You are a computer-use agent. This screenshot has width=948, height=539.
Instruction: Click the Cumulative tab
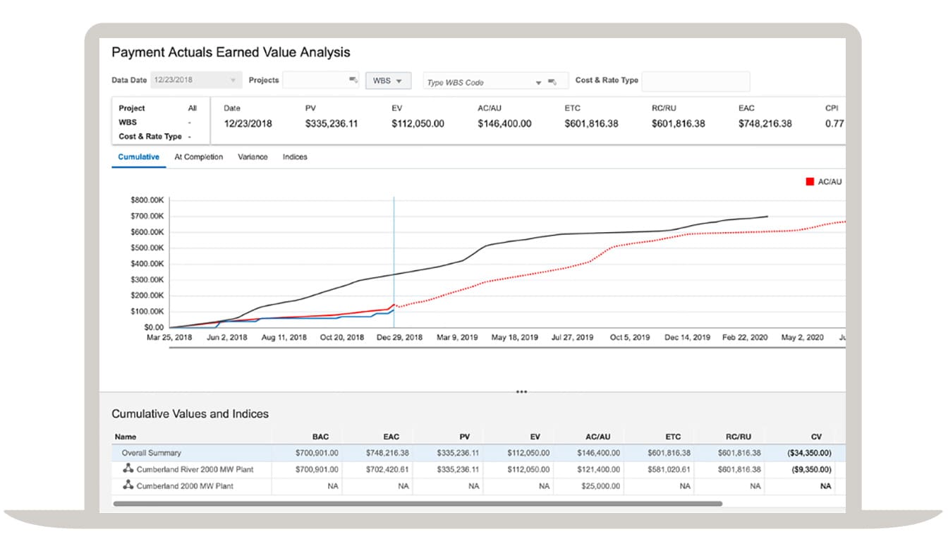138,157
